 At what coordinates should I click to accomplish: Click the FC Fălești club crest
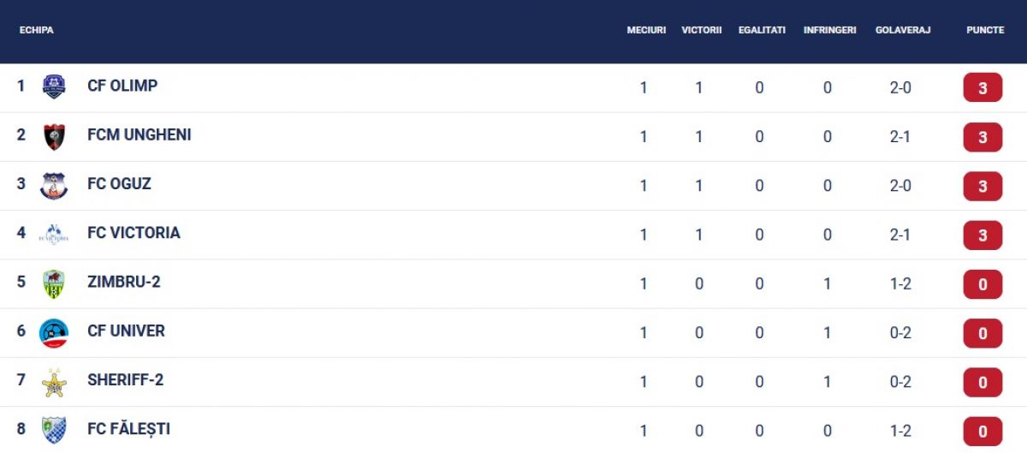[54, 430]
